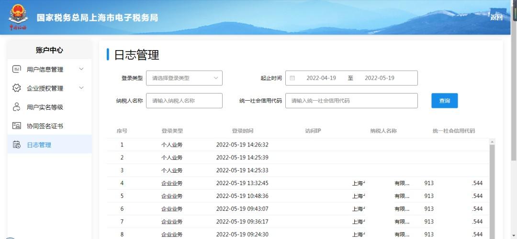Click the 纳税人名称 input field
Image resolution: width=517 pixels, height=239 pixels.
[184, 101]
